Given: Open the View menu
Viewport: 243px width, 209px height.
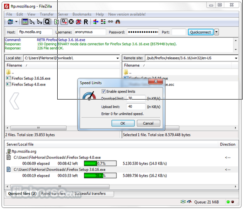Looking at the screenshot, I should click(x=31, y=15).
